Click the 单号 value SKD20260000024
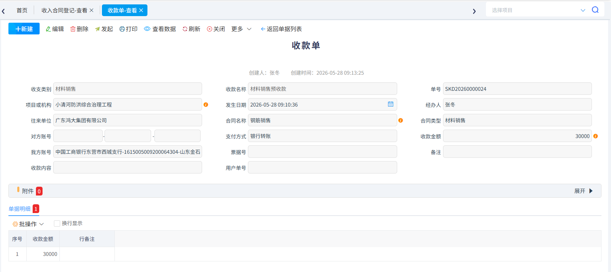The height and width of the screenshot is (272, 611). pos(517,89)
